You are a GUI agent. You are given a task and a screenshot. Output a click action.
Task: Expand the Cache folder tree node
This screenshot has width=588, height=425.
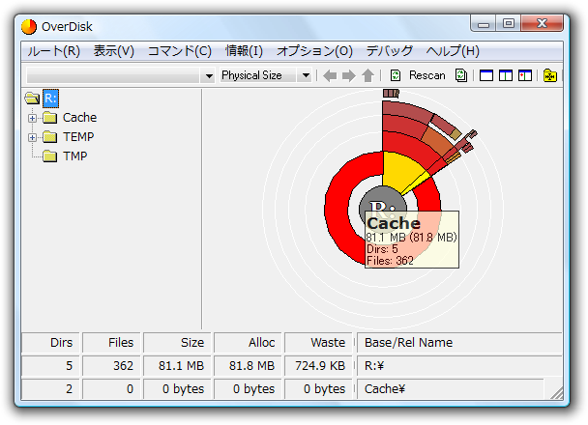(32, 119)
